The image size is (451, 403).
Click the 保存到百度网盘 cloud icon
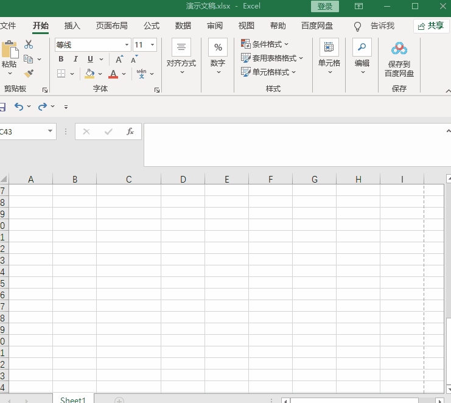[x=399, y=49]
